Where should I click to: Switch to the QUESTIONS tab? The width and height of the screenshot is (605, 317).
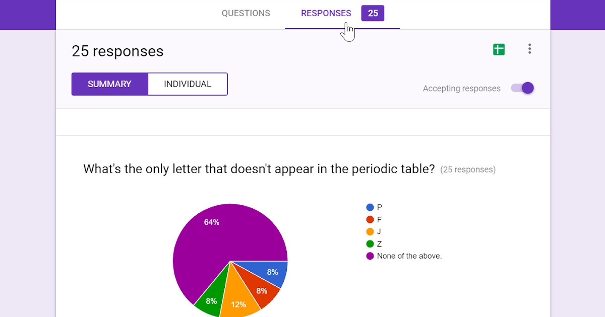[x=246, y=14]
